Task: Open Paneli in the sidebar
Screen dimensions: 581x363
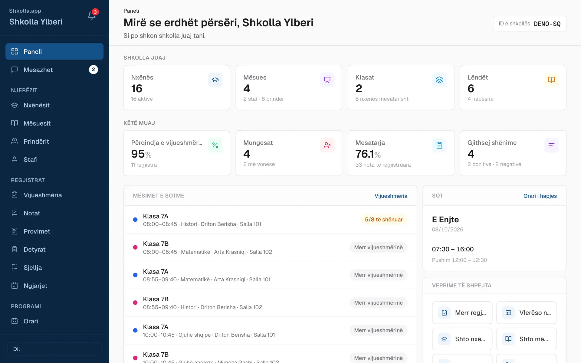Action: (x=54, y=51)
